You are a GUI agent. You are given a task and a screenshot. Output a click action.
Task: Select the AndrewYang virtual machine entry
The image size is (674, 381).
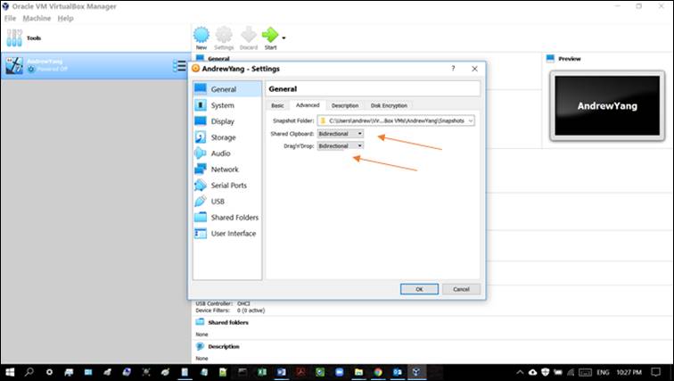coord(95,66)
